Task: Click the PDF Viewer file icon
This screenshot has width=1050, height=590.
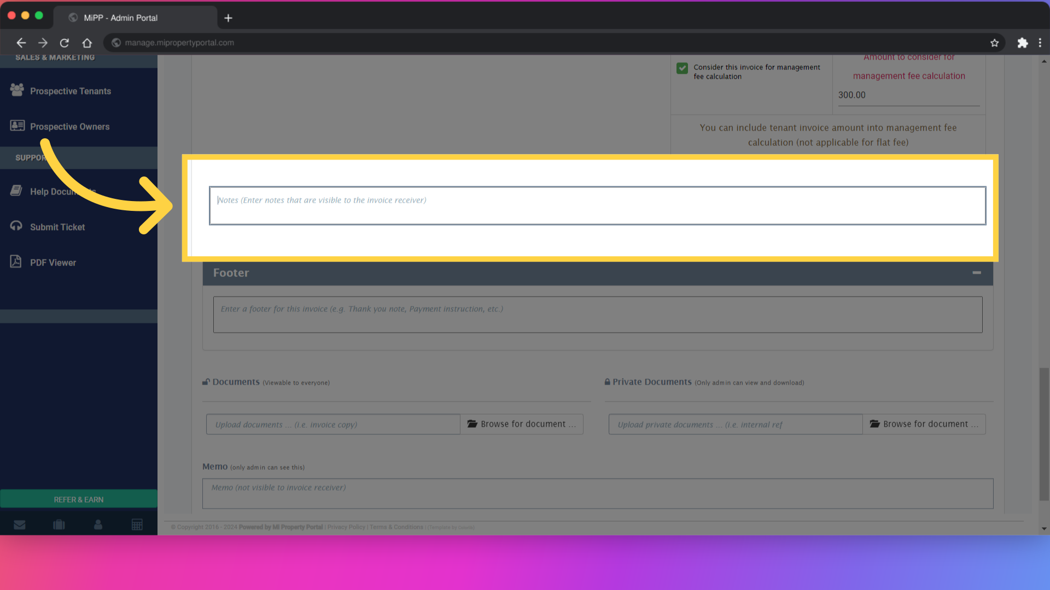Action: 16,262
